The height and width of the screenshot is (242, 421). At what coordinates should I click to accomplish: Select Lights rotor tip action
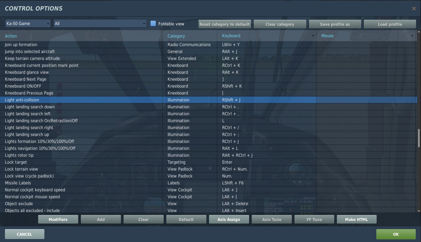point(19,155)
